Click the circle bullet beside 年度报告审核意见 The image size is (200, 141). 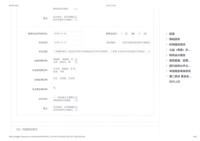coord(167,71)
